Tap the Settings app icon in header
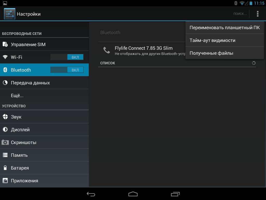This screenshot has height=200, width=266. coord(10,14)
